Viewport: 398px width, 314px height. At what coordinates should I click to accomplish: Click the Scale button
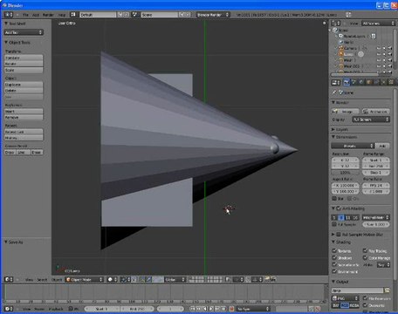(24, 70)
